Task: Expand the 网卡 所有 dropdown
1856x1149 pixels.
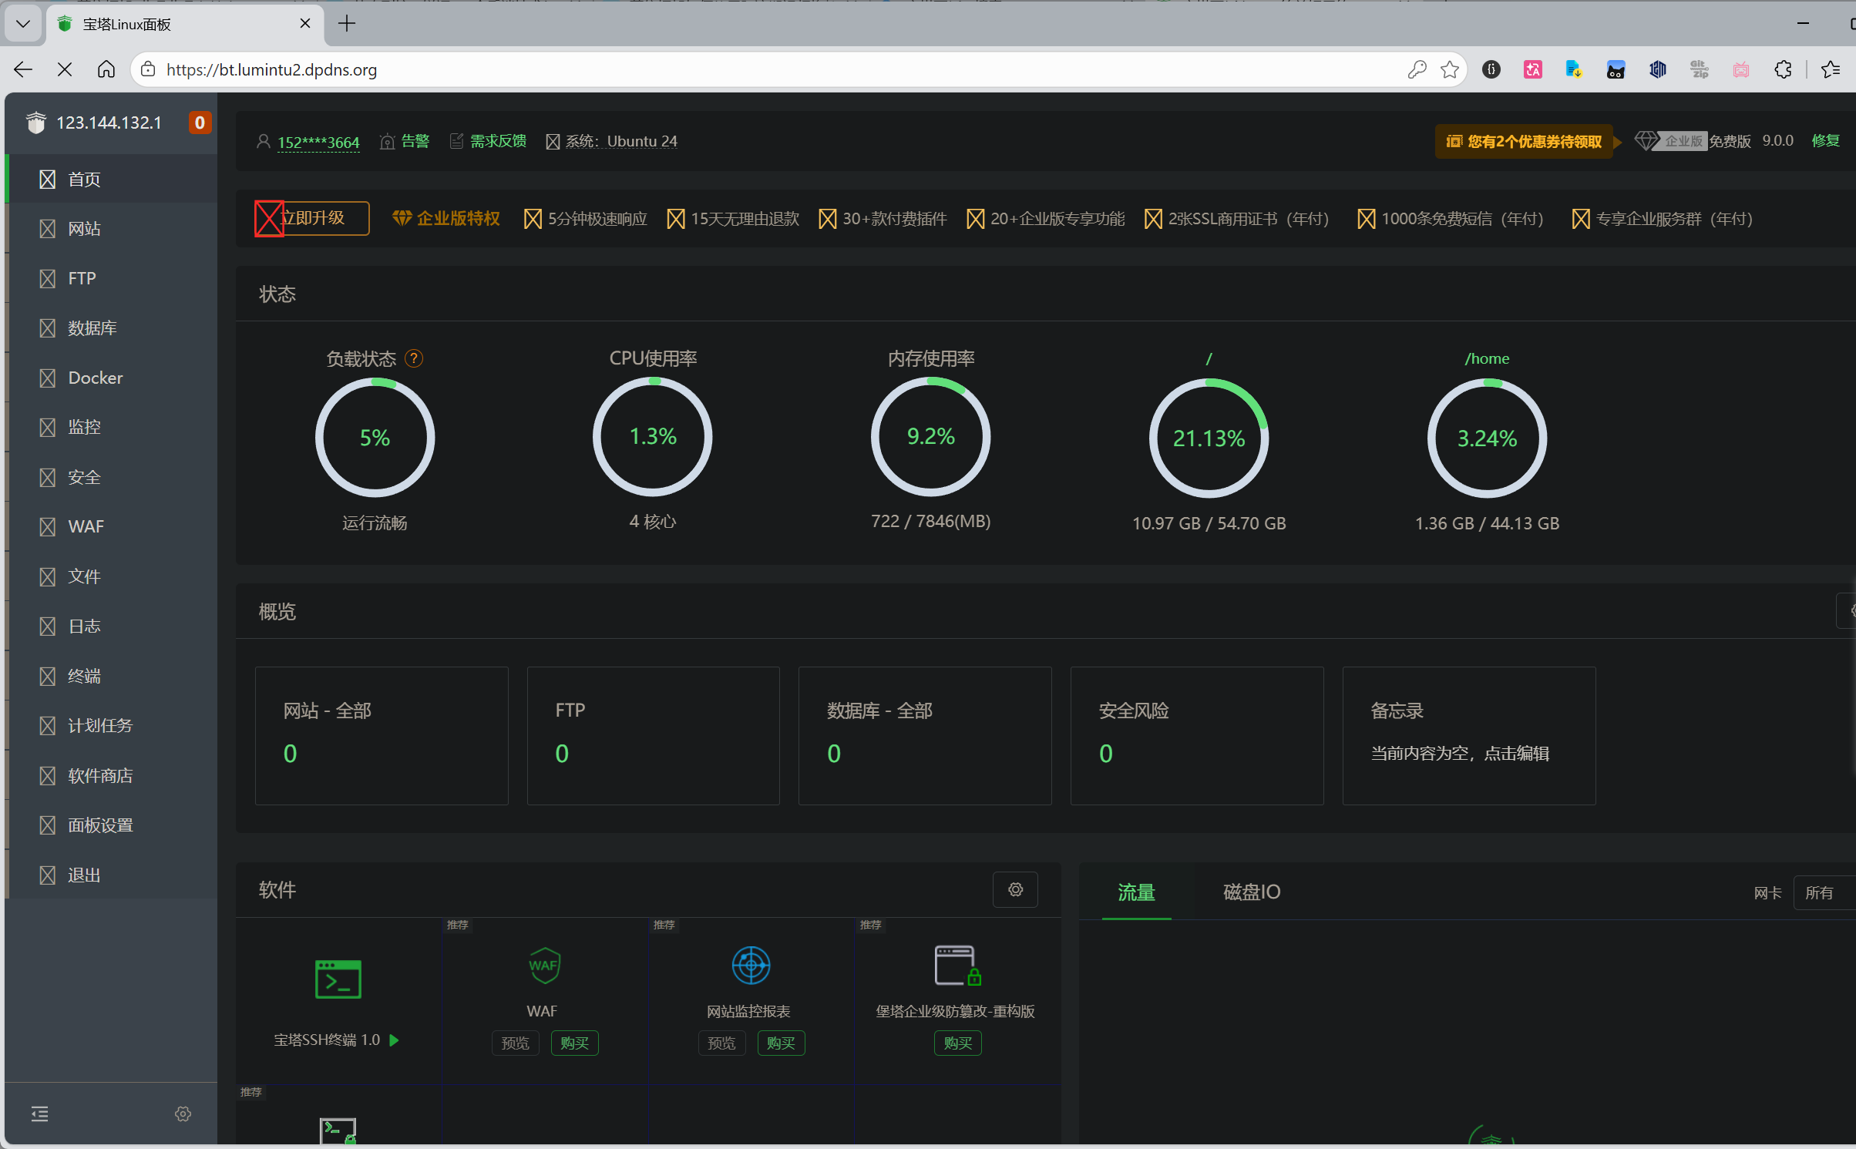Action: coord(1824,892)
